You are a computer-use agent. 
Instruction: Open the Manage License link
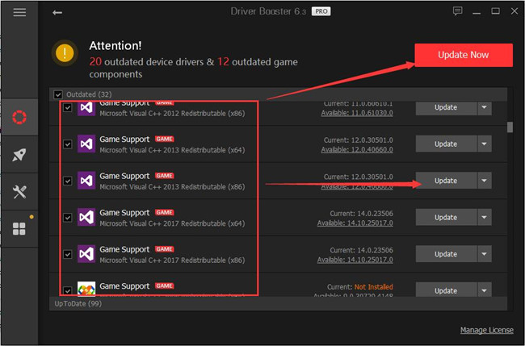pos(486,331)
